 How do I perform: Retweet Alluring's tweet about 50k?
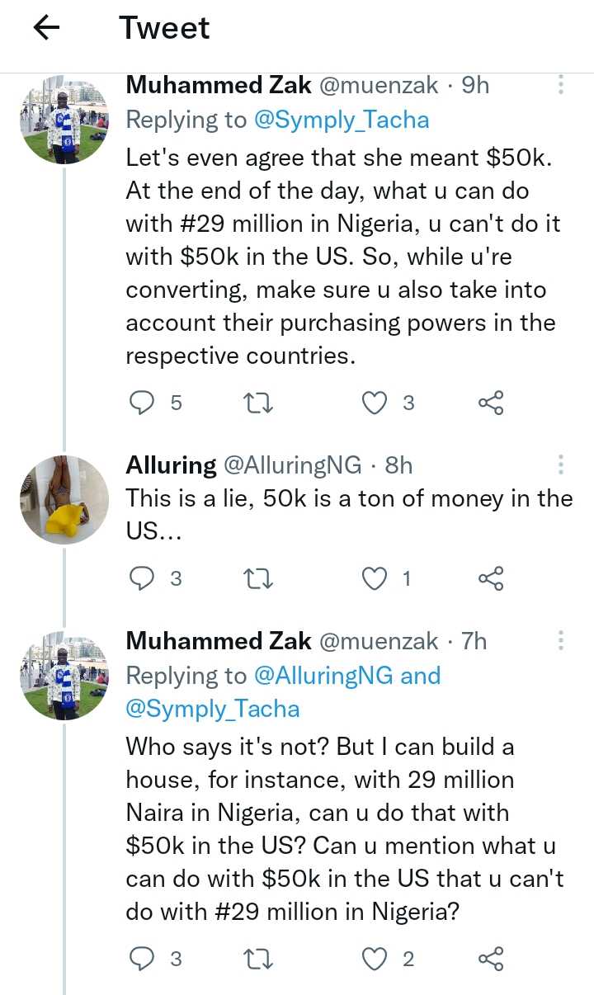260,579
